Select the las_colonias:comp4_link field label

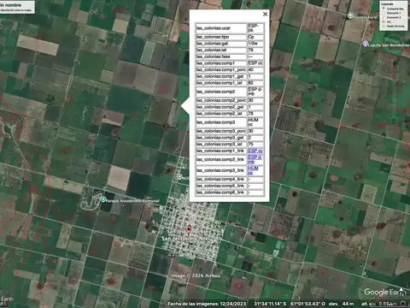tap(221, 179)
